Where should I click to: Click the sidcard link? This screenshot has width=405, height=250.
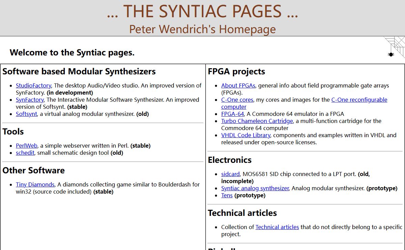pos(231,174)
